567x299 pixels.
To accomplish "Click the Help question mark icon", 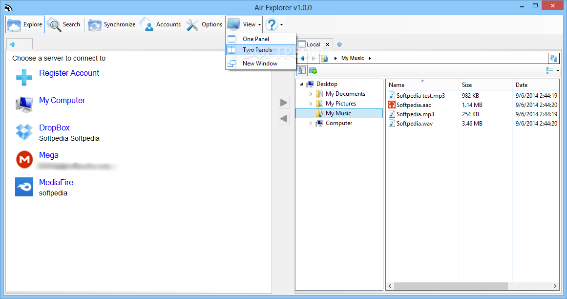I will [271, 24].
